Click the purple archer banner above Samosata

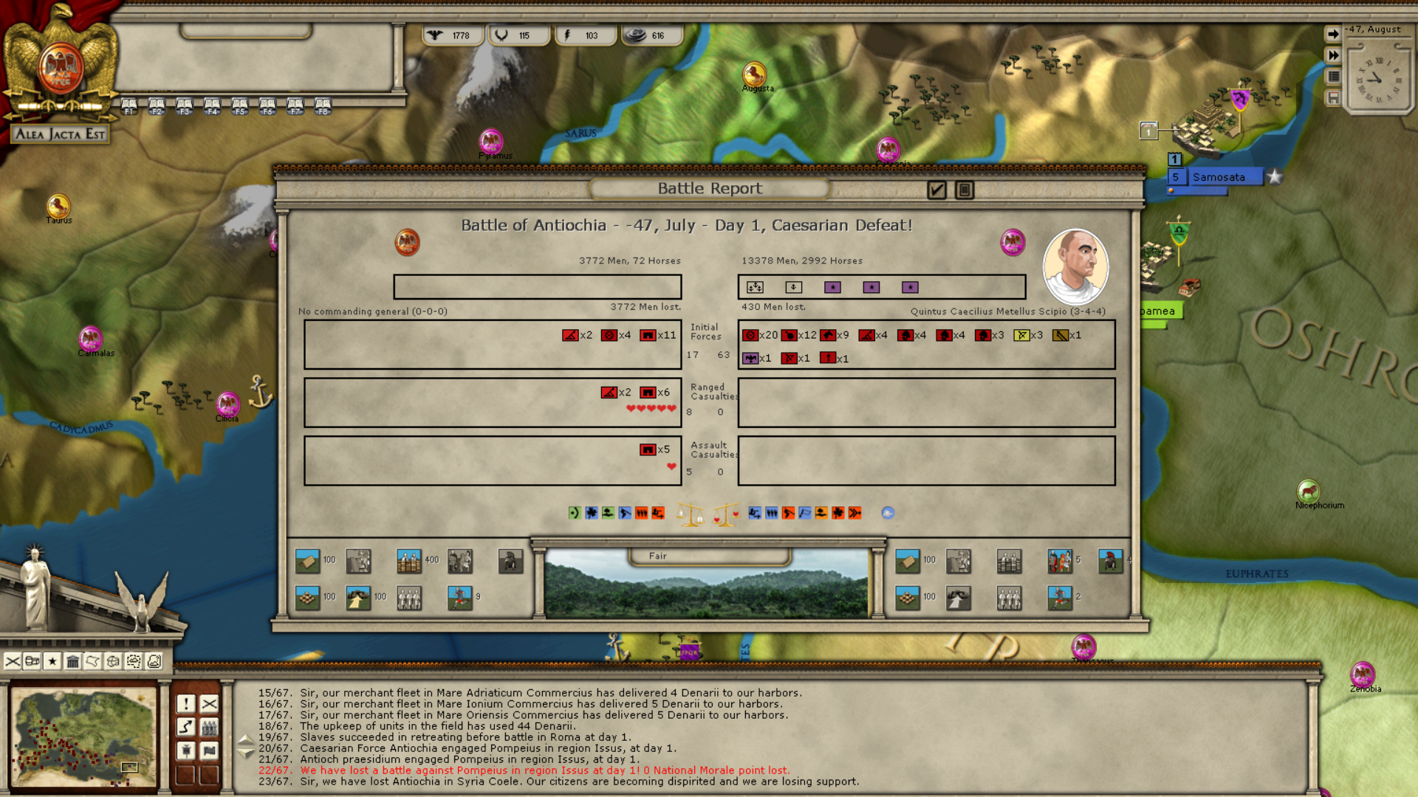point(1240,100)
